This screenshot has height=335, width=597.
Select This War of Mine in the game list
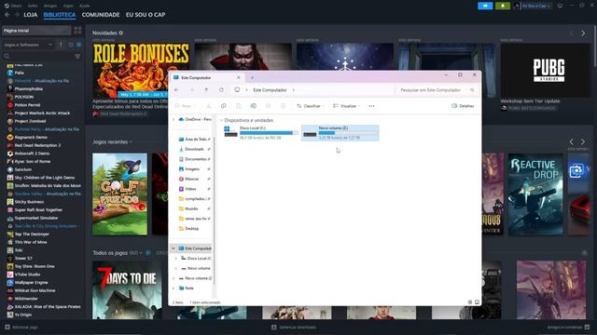31,242
